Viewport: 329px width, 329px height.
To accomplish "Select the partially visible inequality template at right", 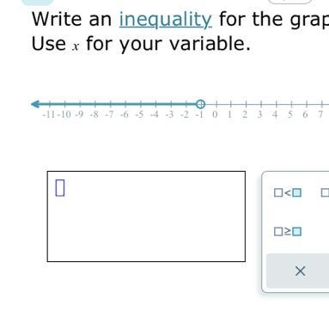I will [x=325, y=192].
